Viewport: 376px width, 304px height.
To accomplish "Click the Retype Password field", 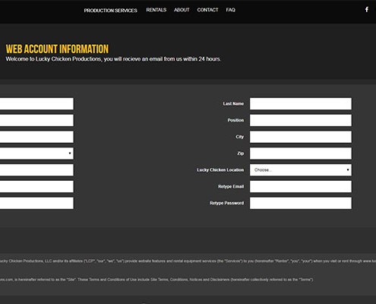I will pos(301,203).
